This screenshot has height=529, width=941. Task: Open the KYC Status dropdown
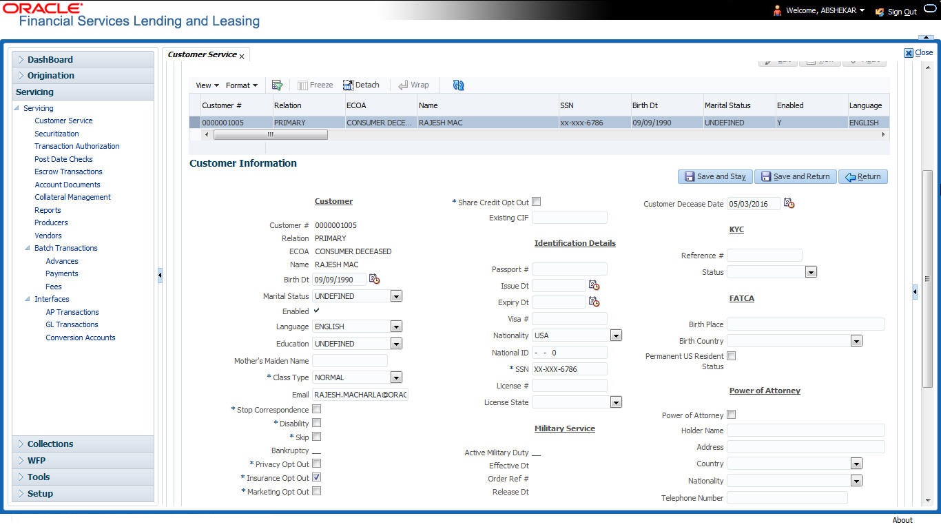[811, 272]
